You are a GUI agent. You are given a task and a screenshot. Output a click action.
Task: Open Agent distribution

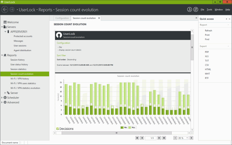coord(23,50)
